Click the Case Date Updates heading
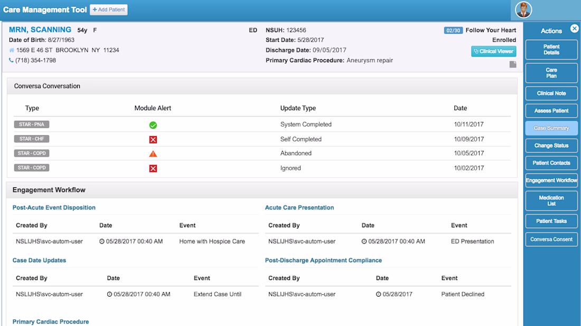This screenshot has width=581, height=326. coord(39,261)
